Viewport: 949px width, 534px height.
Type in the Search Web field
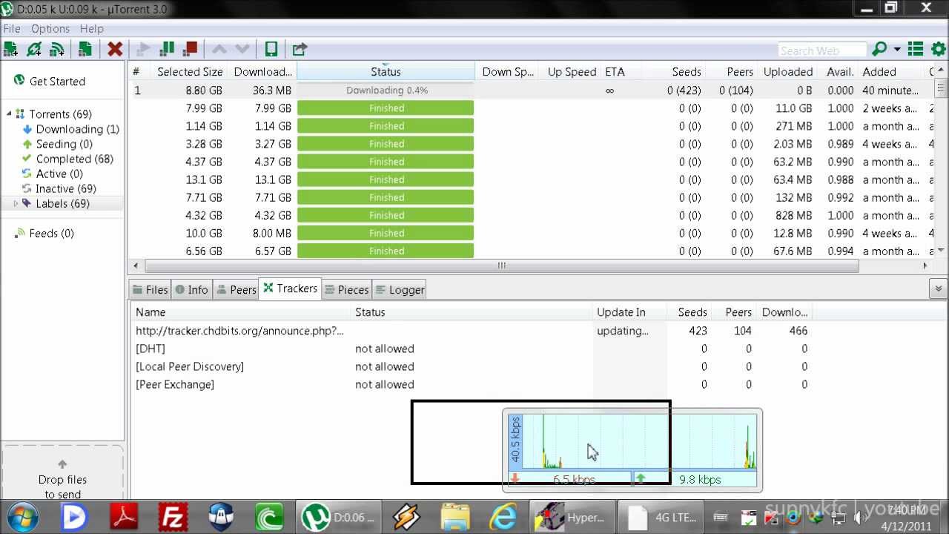tap(822, 50)
